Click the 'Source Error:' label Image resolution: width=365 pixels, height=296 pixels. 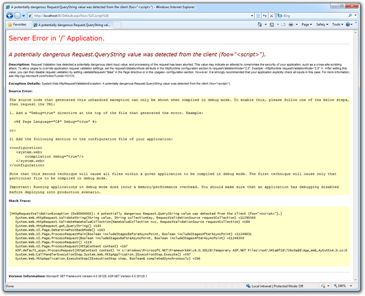[x=21, y=91]
